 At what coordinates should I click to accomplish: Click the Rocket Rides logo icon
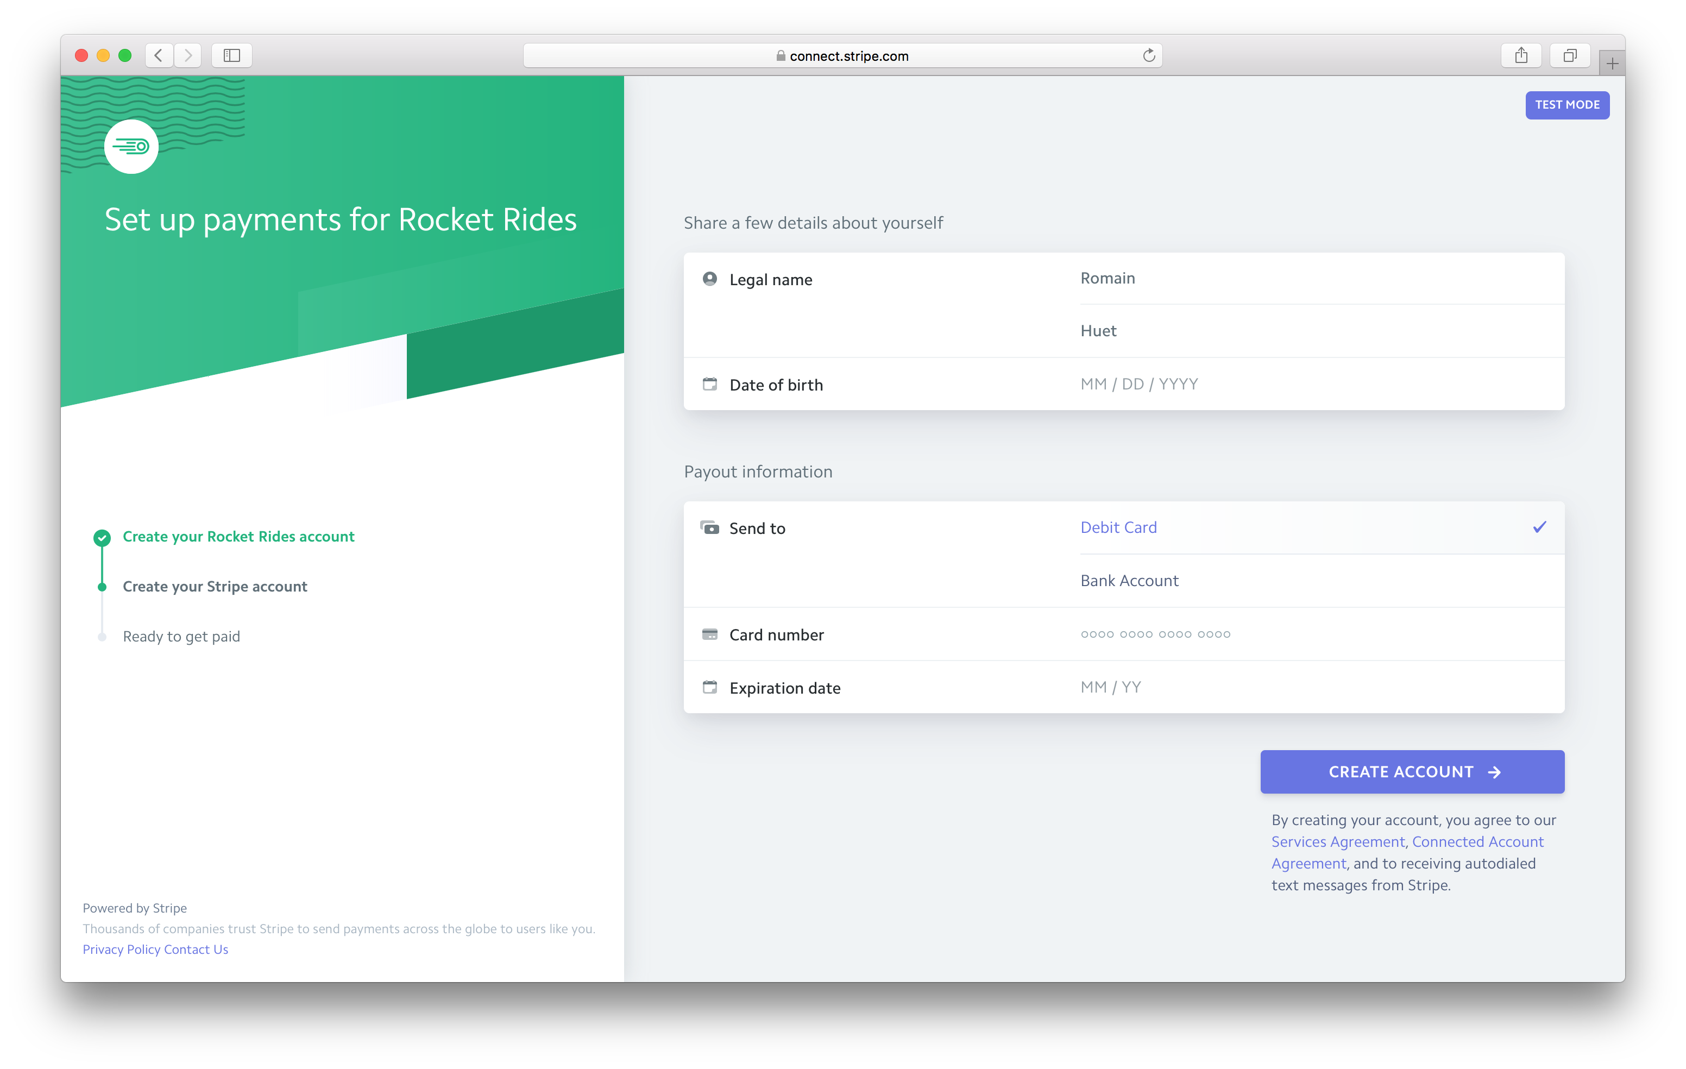pos(131,146)
